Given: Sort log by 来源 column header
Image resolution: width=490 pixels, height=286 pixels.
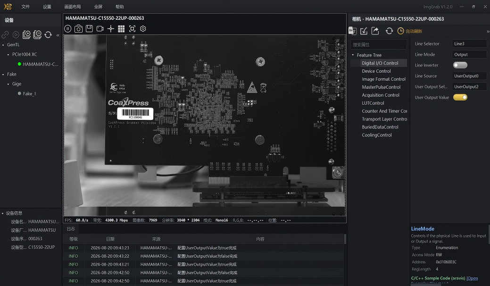Looking at the screenshot, I should tap(156, 239).
